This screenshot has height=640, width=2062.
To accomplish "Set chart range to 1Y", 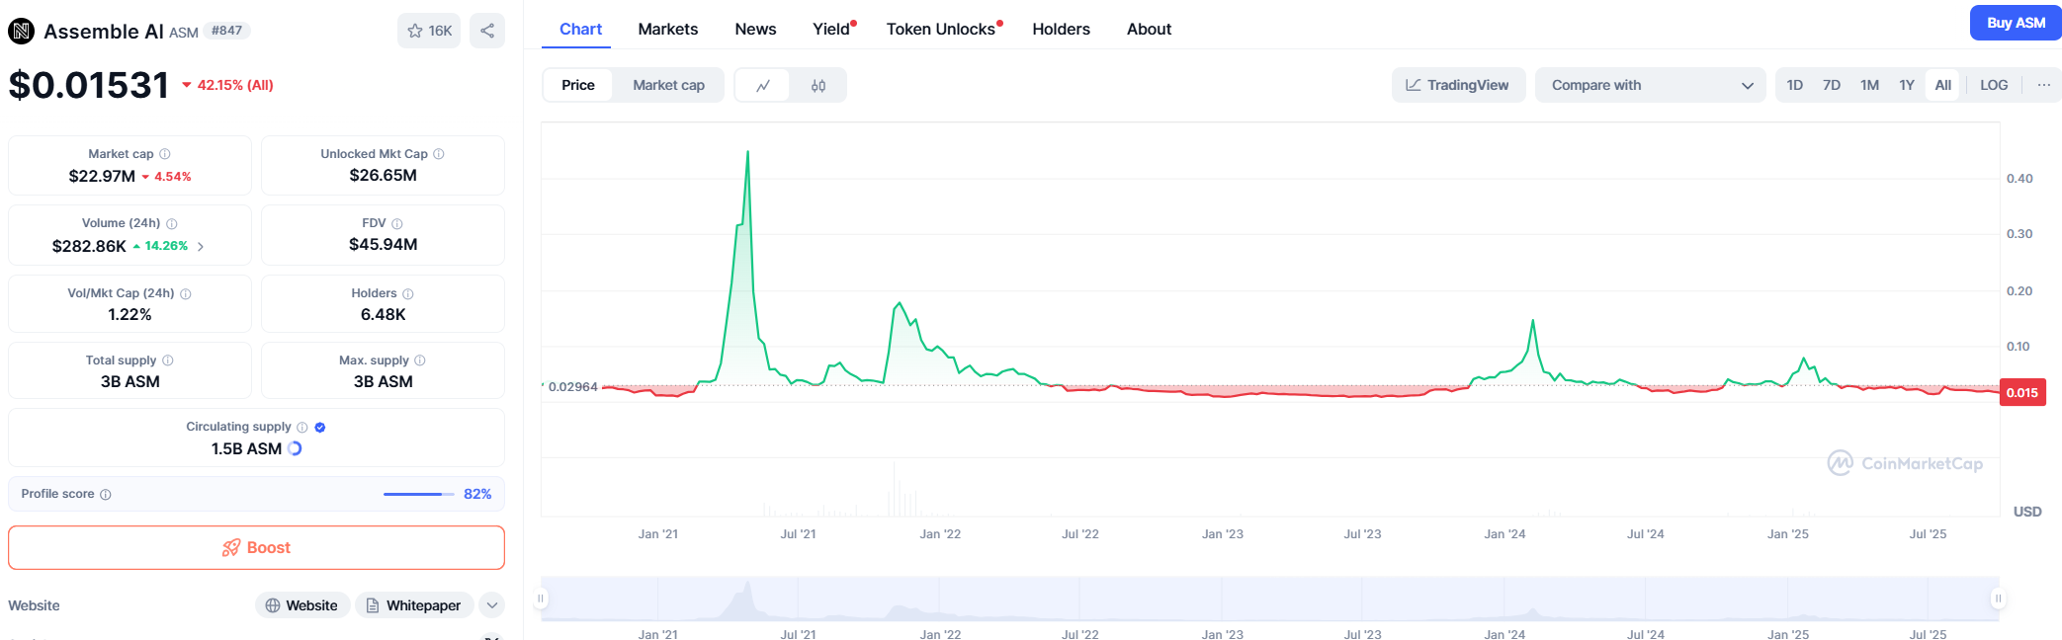I will click(1906, 85).
